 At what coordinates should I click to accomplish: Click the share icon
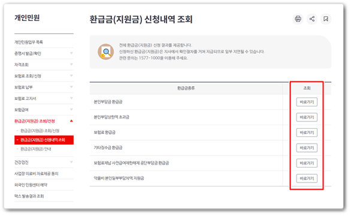[312, 19]
